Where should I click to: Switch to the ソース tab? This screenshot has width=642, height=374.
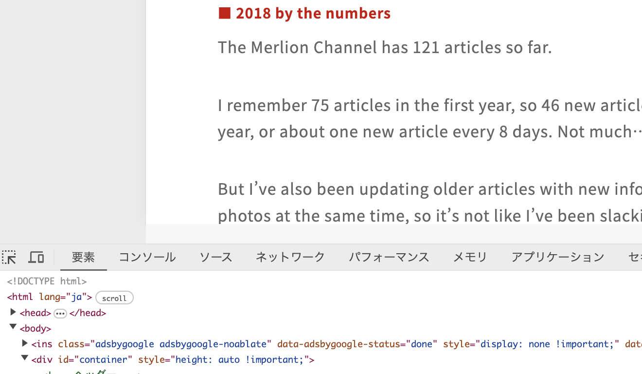pyautogui.click(x=216, y=257)
